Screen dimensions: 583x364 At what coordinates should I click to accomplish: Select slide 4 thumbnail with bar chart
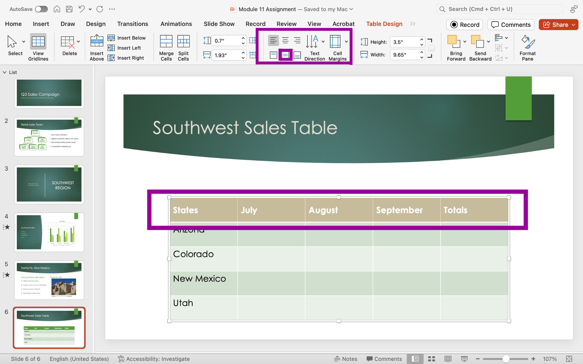[x=49, y=232]
